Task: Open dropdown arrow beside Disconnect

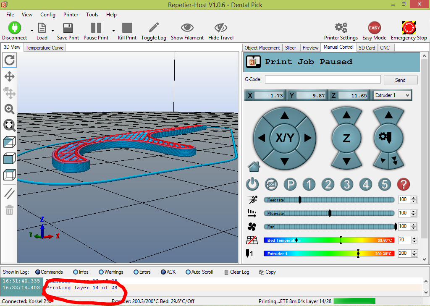Action: click(32, 31)
